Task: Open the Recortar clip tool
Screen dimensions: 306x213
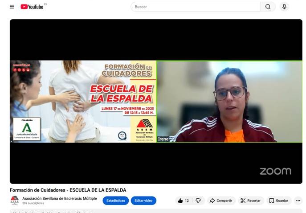Action: click(x=251, y=201)
